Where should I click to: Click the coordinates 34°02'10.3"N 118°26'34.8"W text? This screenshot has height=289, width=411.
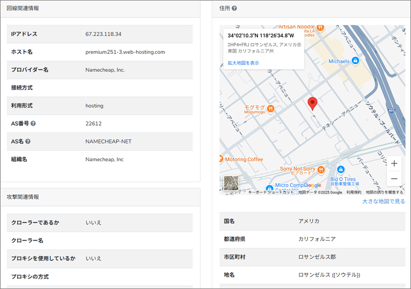pos(261,35)
